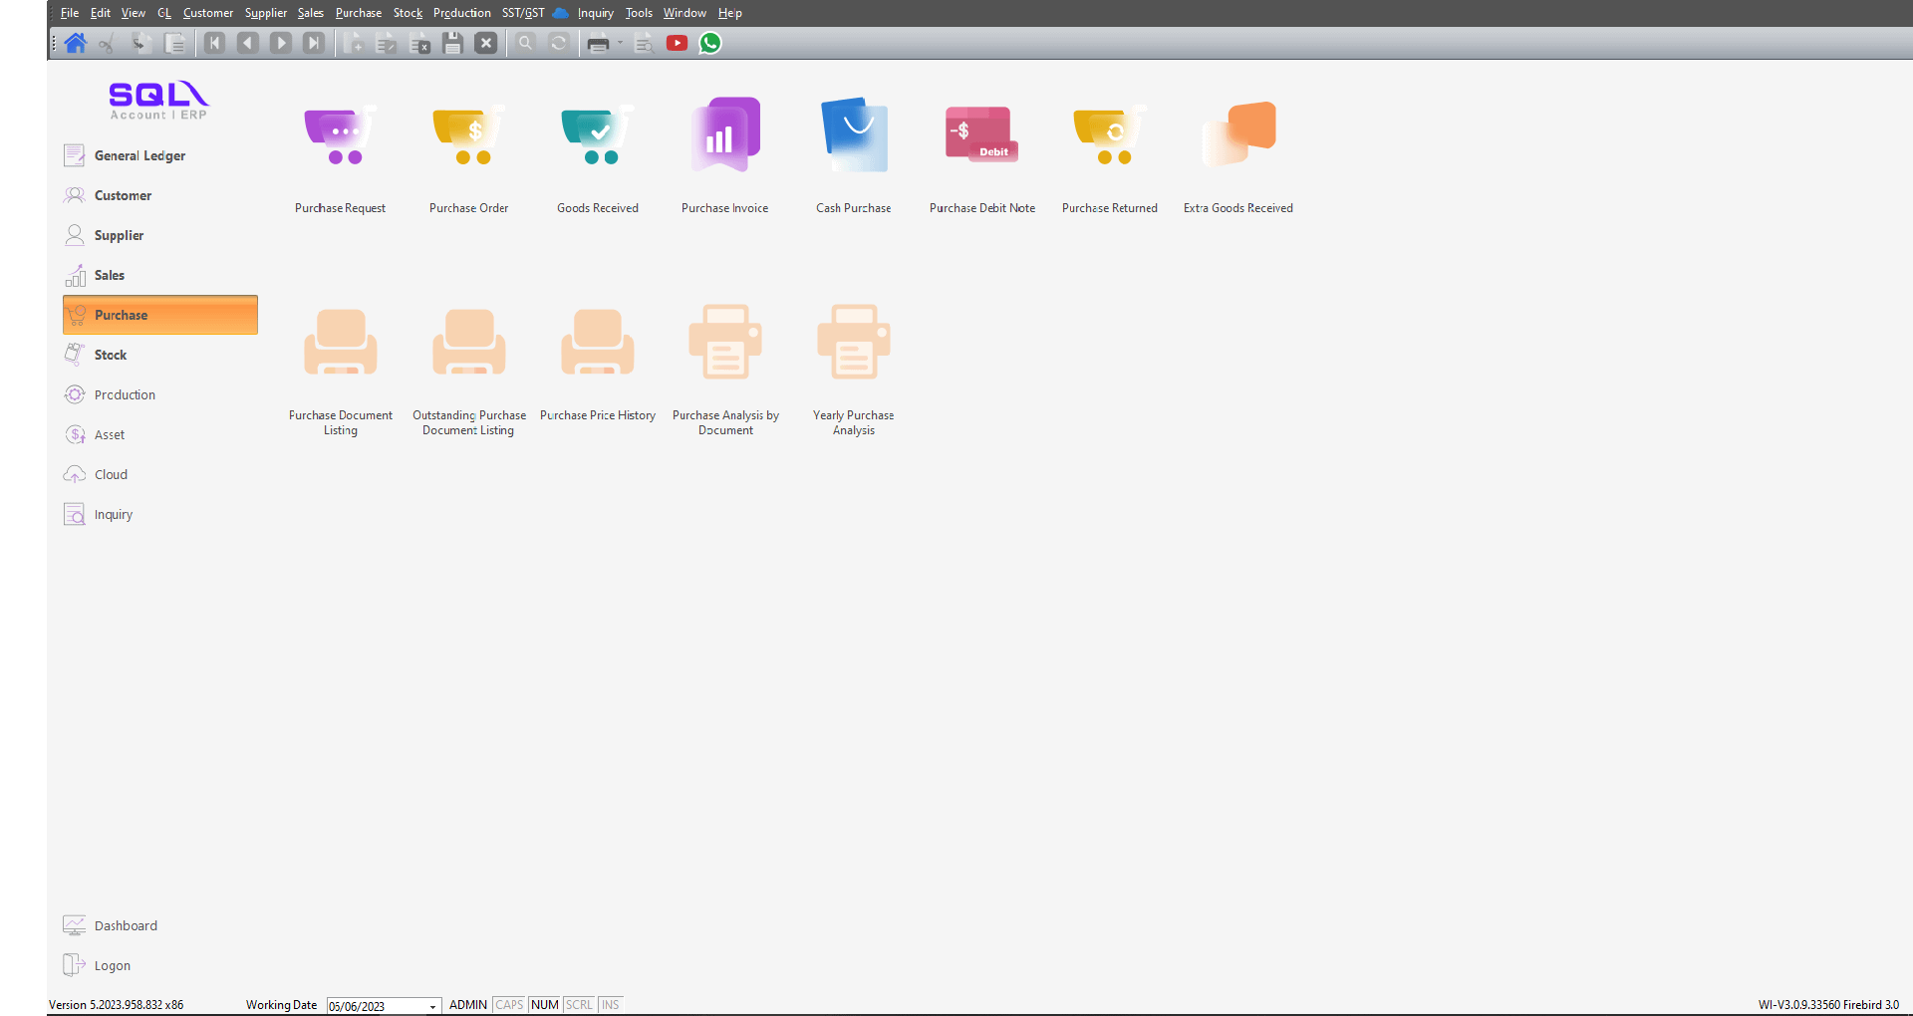Image resolution: width=1913 pixels, height=1016 pixels.
Task: Open the Cash Purchase bag icon
Action: pyautogui.click(x=854, y=136)
